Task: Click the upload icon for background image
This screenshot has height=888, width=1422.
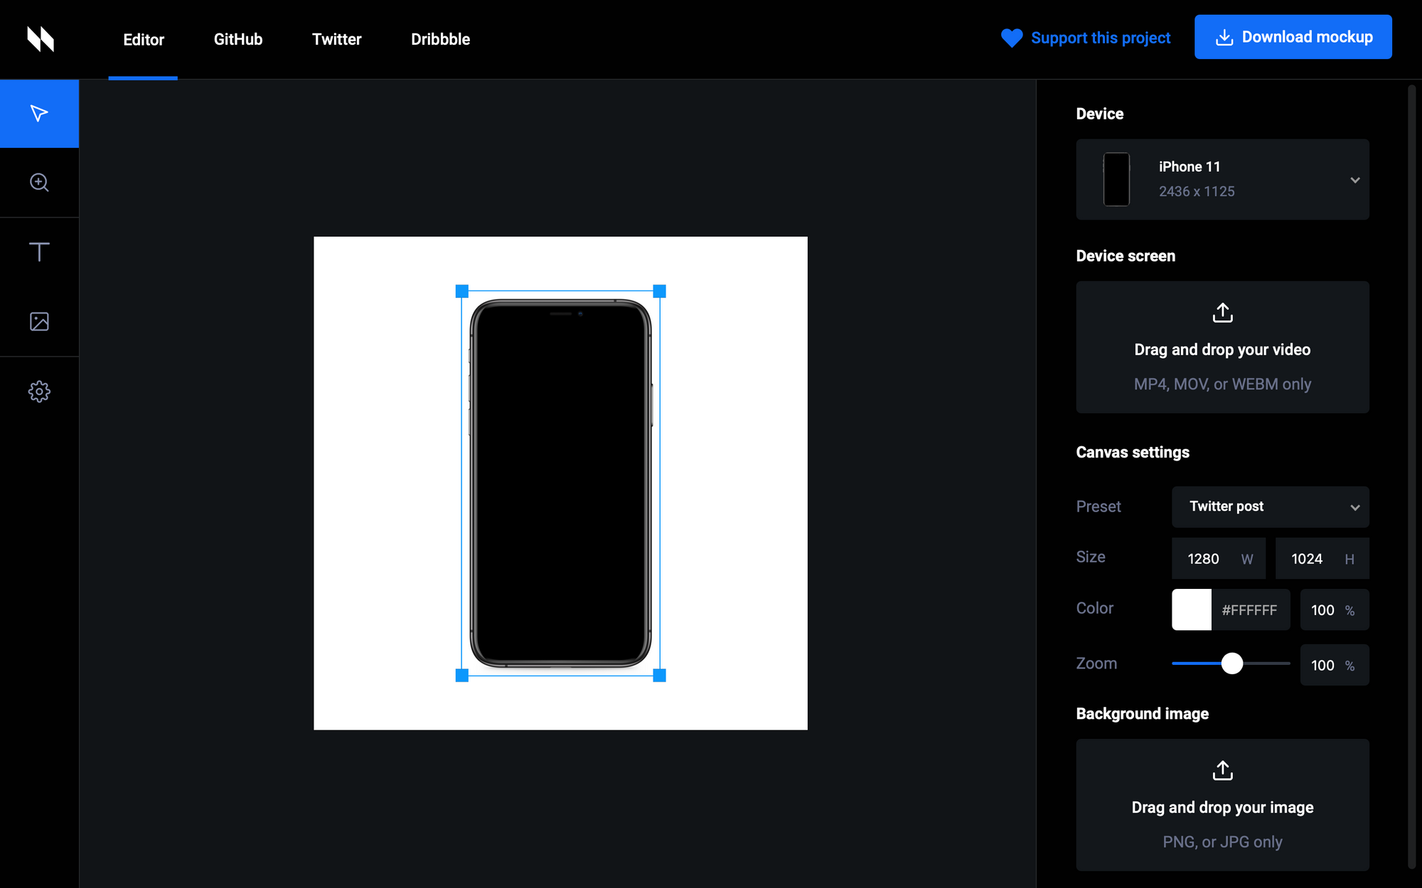Action: [1222, 770]
